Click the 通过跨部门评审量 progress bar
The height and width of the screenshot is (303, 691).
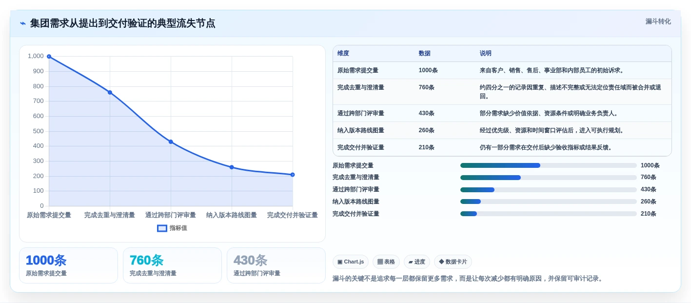tap(549, 190)
